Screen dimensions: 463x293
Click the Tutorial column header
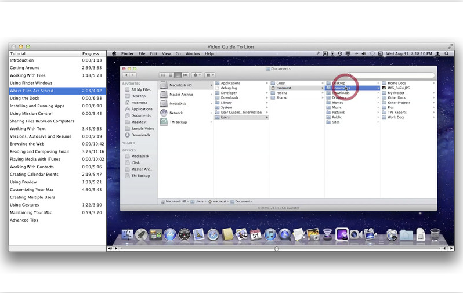click(45, 53)
